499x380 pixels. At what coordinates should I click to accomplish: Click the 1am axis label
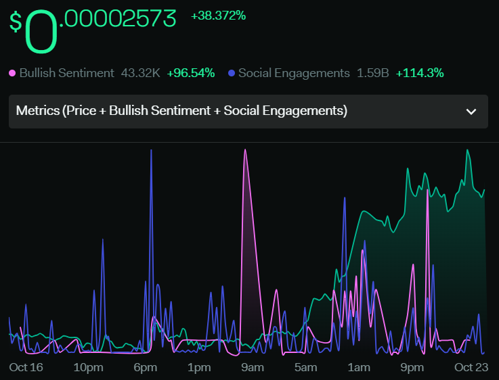(359, 368)
